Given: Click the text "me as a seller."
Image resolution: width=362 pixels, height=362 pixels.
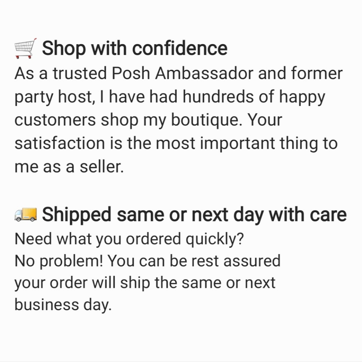Looking at the screenshot, I should tap(69, 168).
